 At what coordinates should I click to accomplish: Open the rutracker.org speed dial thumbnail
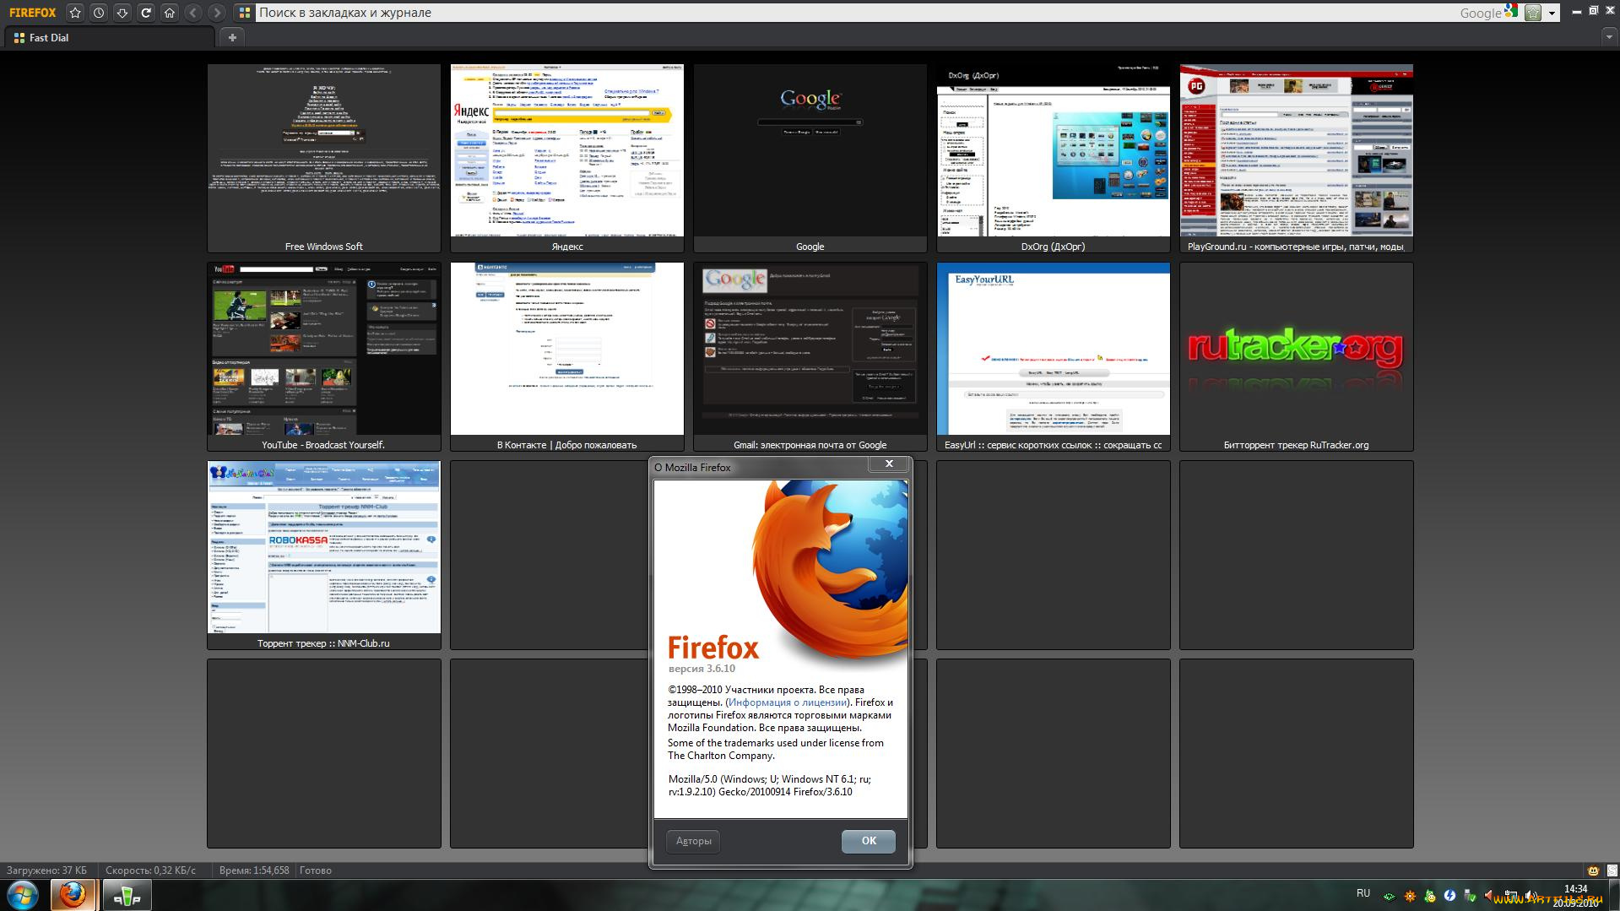click(x=1296, y=349)
